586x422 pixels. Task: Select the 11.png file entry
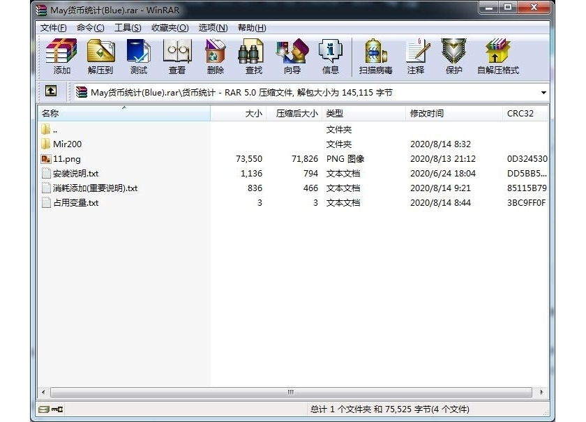[x=66, y=159]
